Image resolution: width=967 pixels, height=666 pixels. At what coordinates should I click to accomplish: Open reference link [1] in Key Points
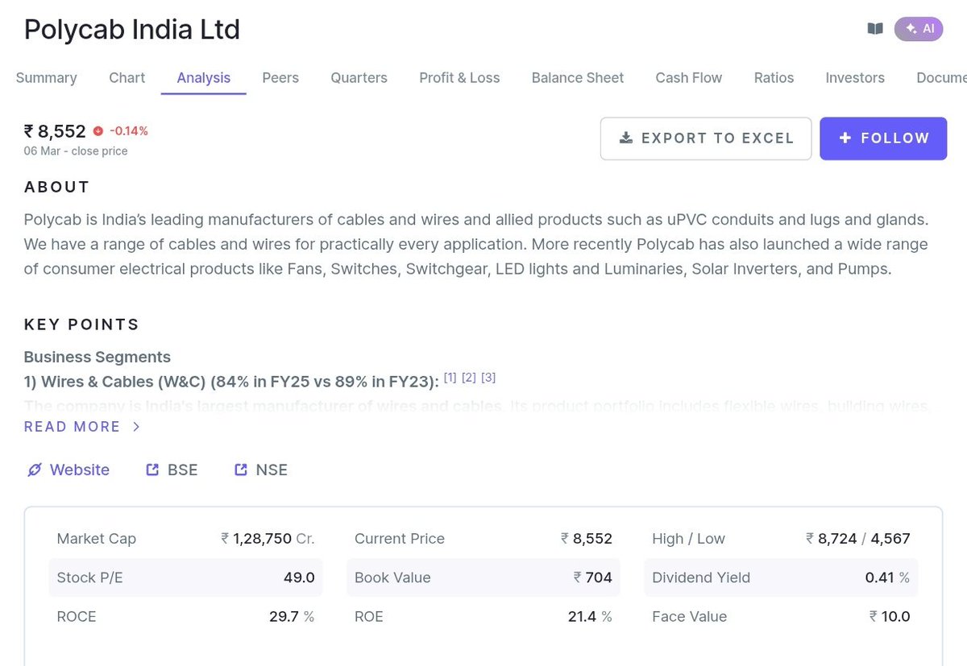[450, 377]
